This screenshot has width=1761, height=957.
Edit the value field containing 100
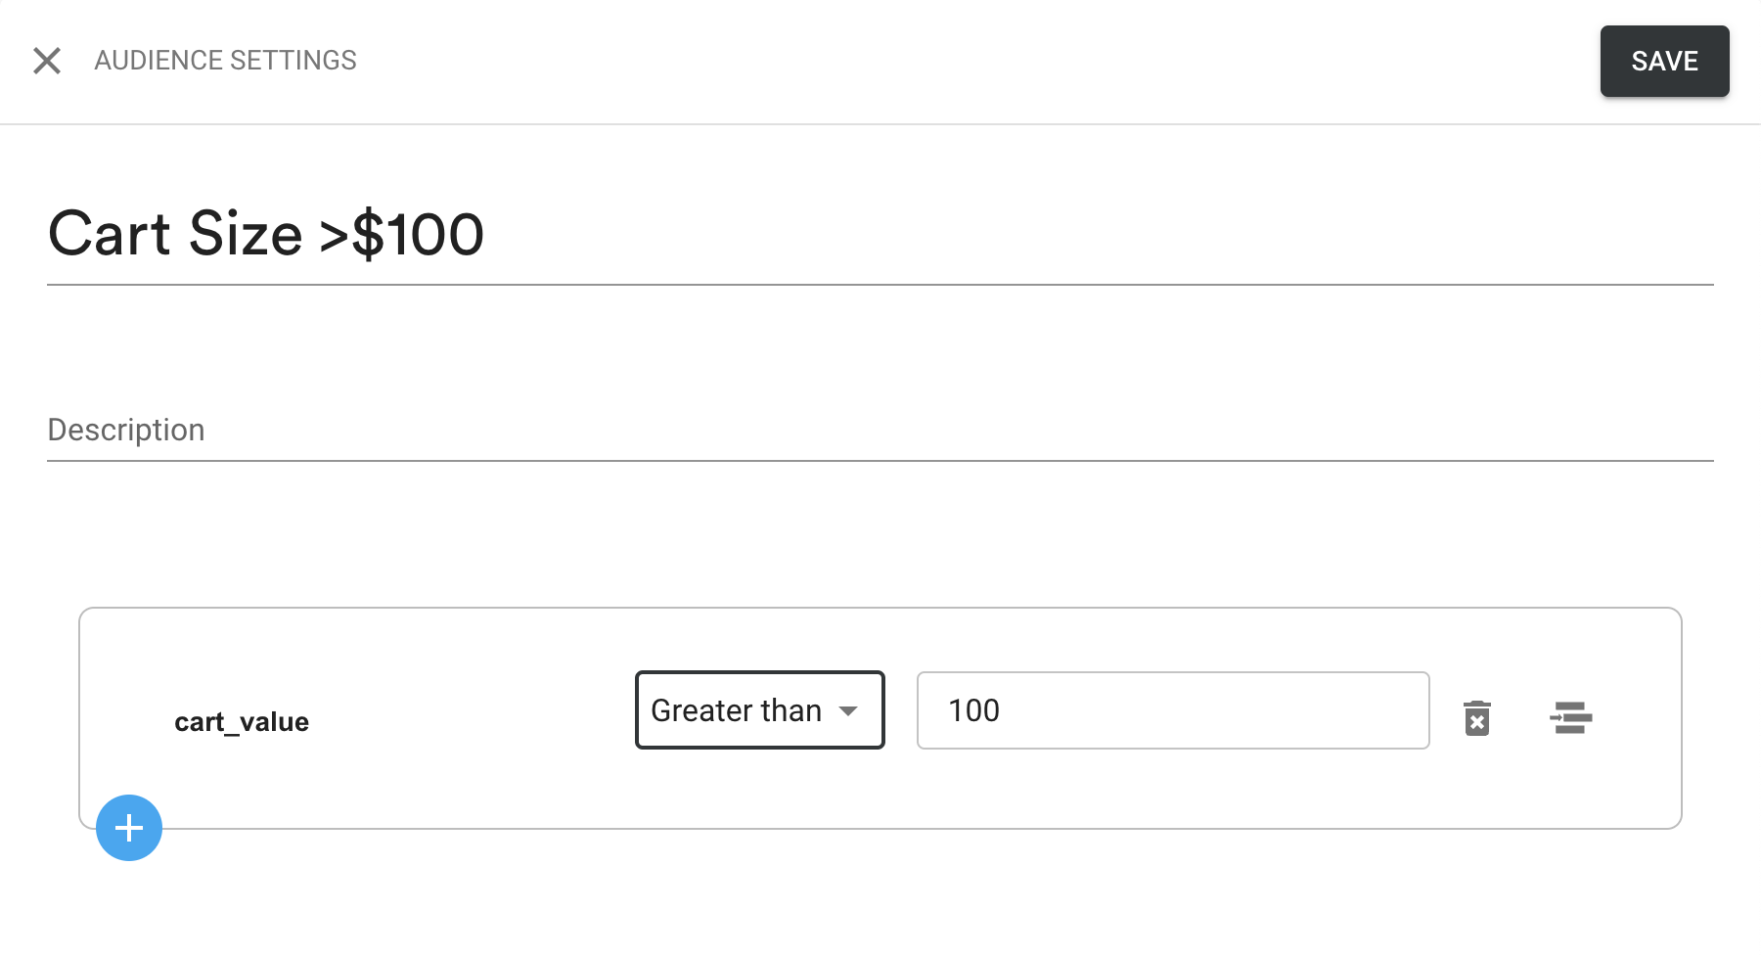(1173, 710)
